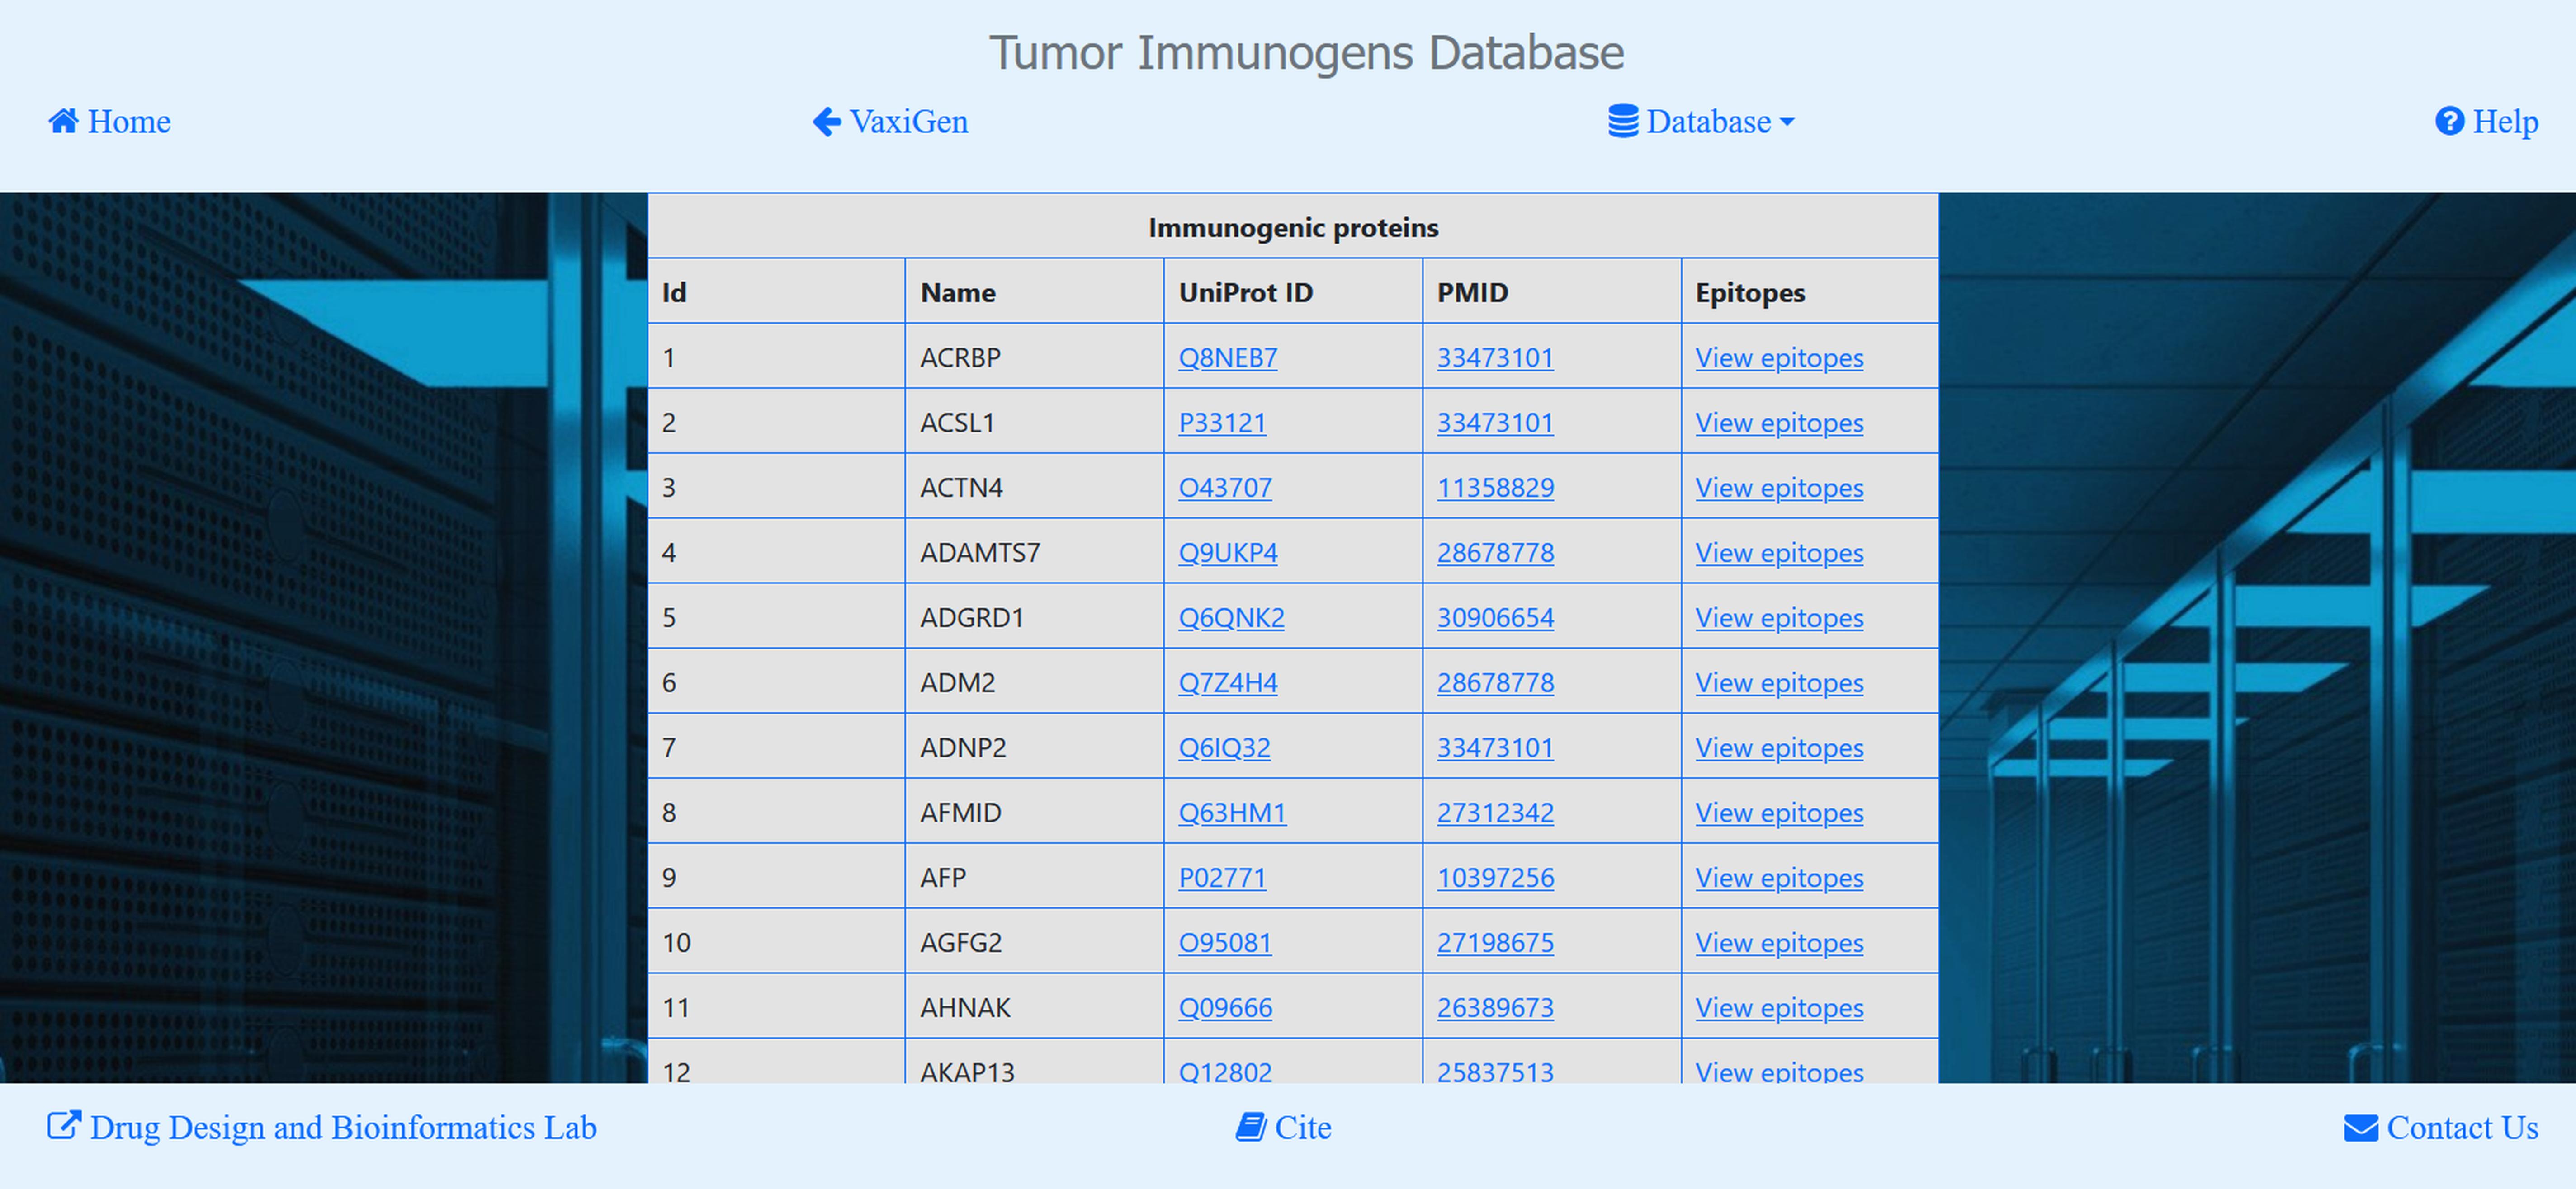This screenshot has height=1189, width=2576.
Task: Open PMID 11358829 for ACTN4
Action: coord(1495,488)
